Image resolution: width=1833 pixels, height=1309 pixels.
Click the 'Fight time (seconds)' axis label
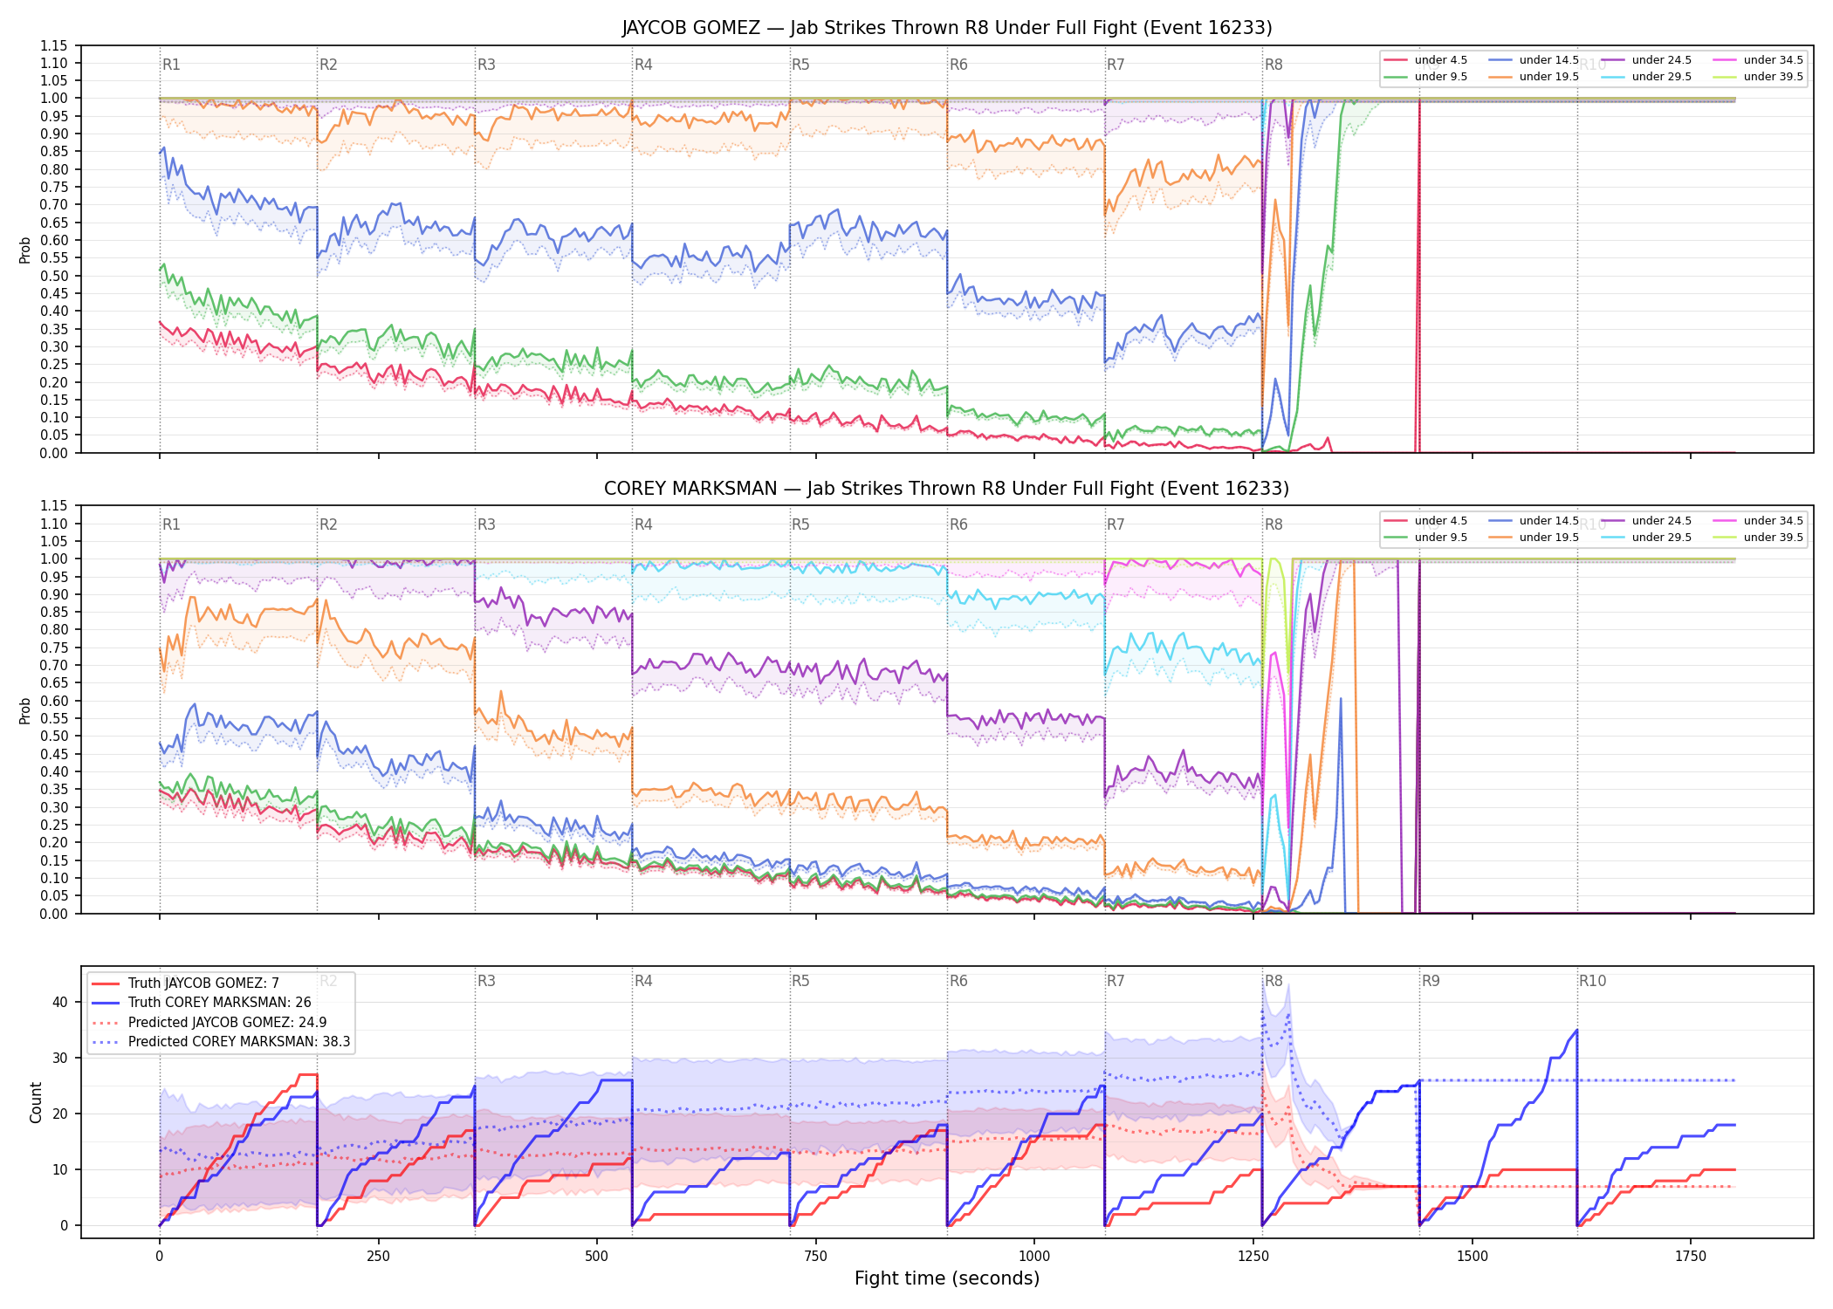pos(947,1278)
